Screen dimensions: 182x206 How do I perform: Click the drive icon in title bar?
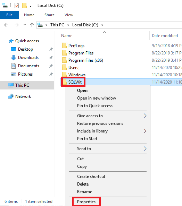[x=5, y=6]
